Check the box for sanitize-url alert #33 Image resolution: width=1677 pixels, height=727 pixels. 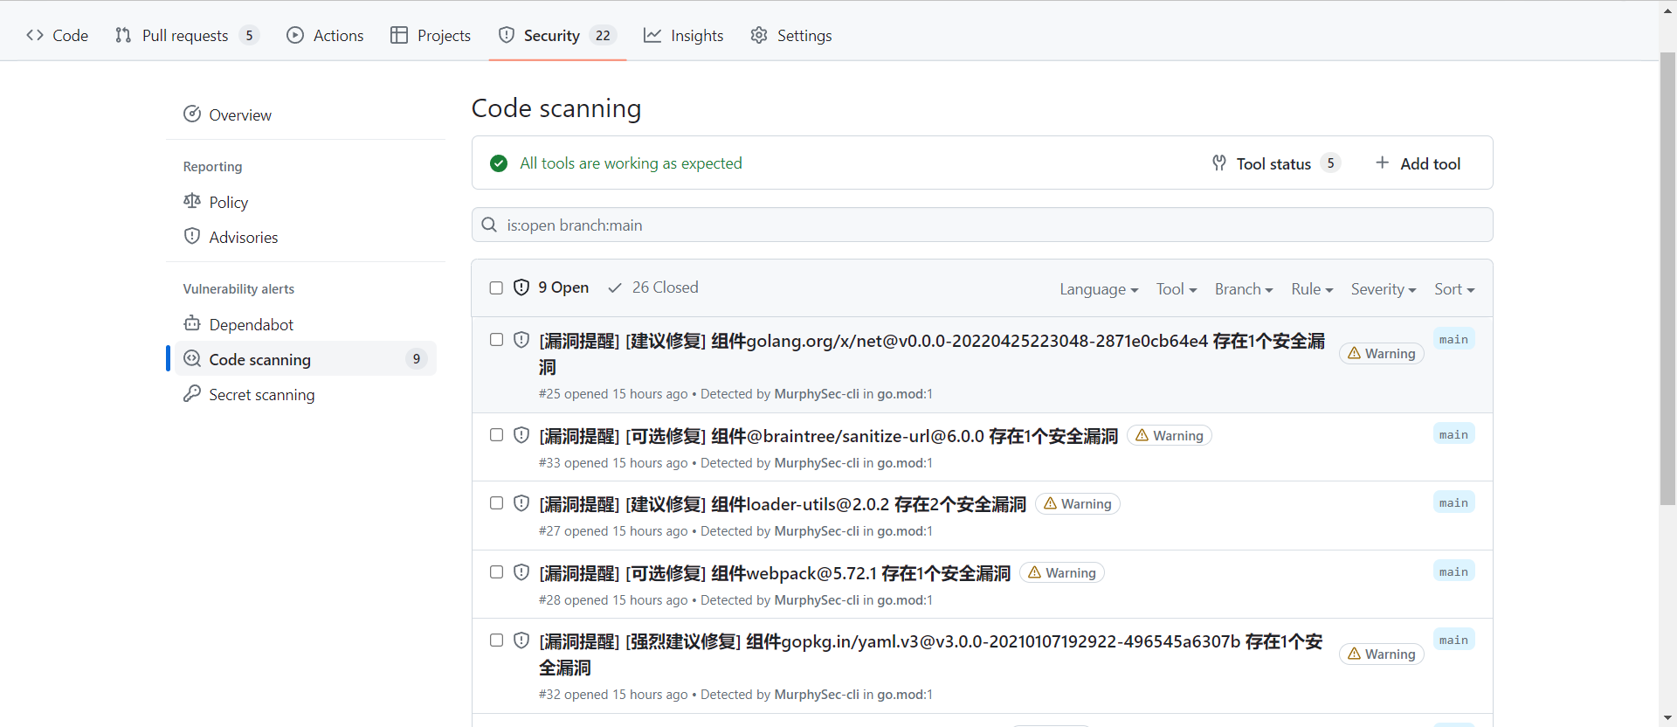496,435
